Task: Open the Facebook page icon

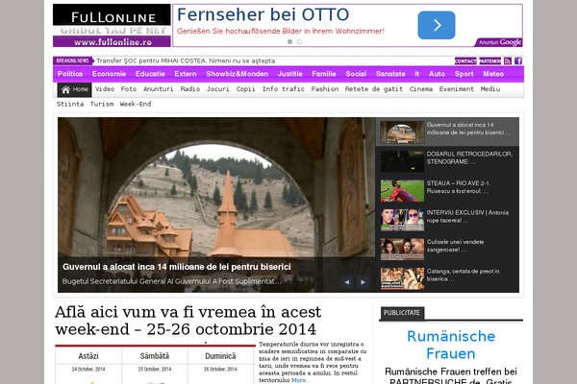Action: pyautogui.click(x=518, y=61)
